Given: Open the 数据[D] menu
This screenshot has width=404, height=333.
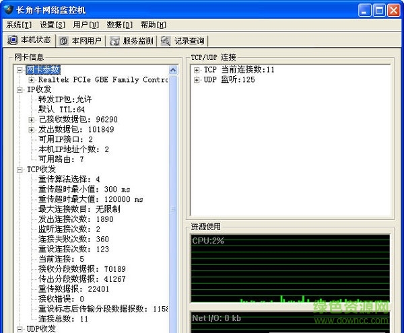Looking at the screenshot, I should tap(119, 25).
